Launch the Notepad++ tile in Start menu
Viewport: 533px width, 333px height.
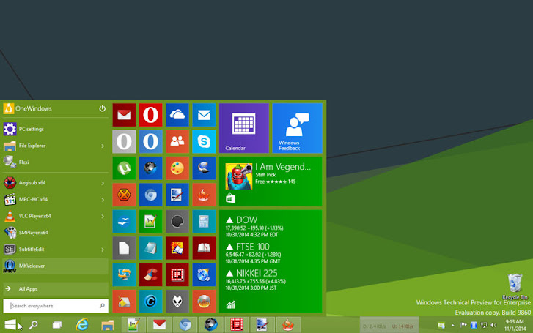pos(150,221)
